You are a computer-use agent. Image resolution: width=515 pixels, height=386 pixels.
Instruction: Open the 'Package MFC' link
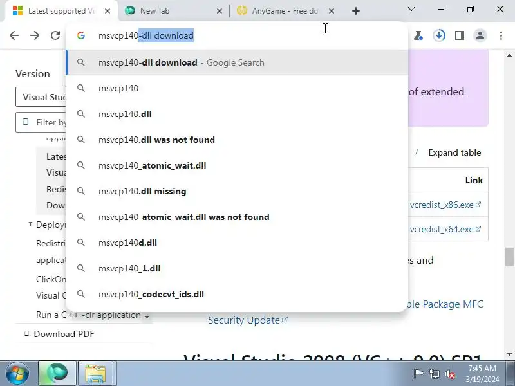(445, 304)
